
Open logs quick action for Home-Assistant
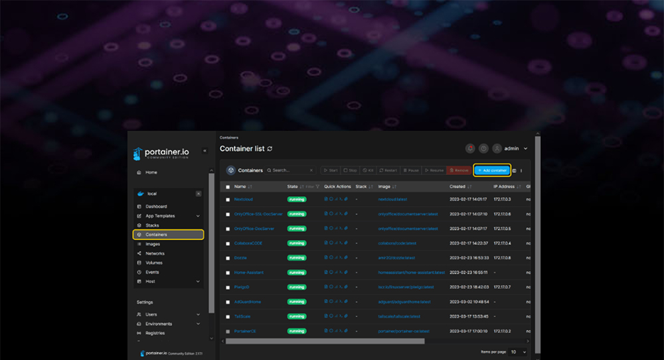325,272
